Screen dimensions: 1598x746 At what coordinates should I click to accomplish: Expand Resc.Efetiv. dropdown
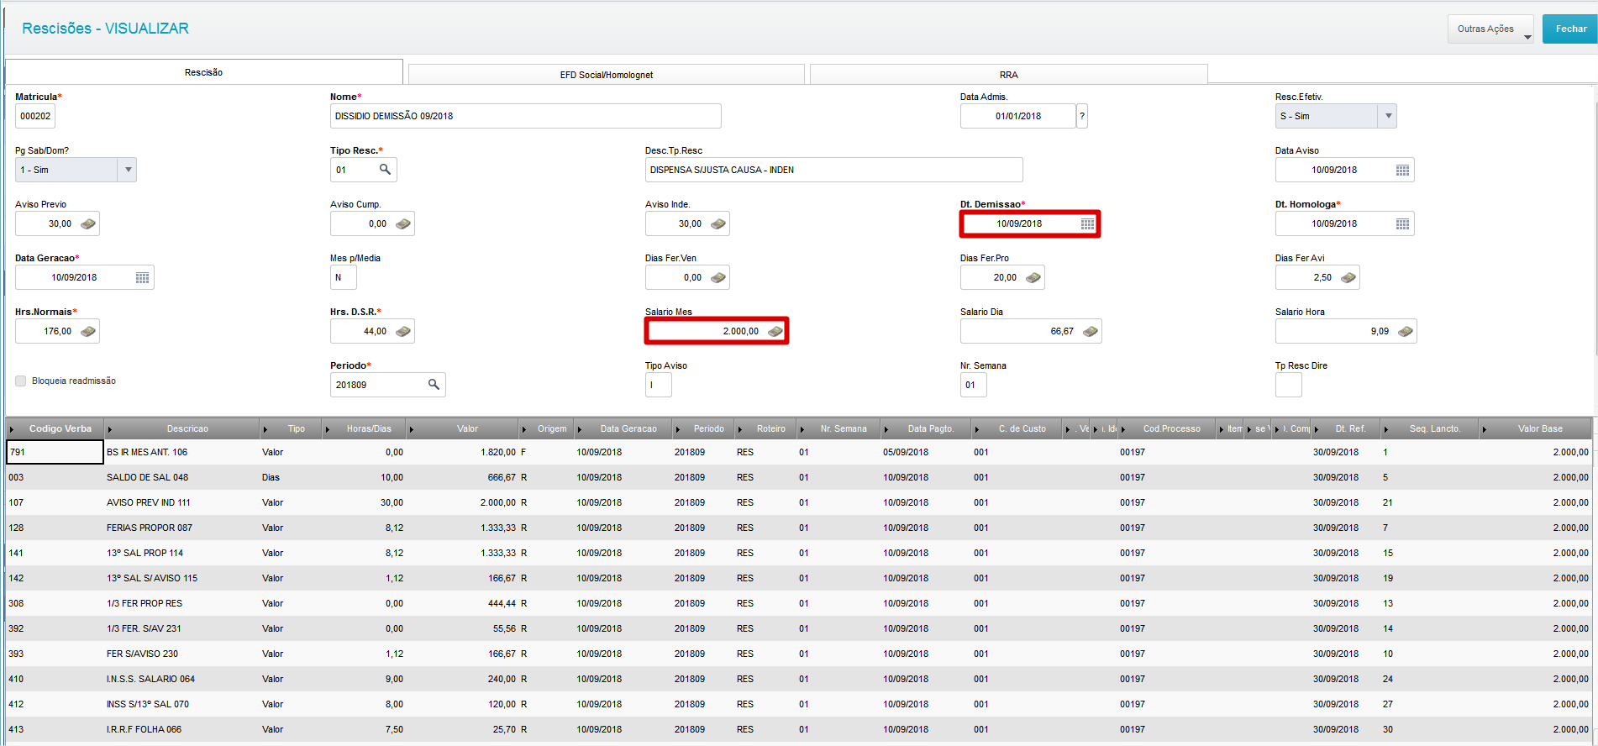[1388, 116]
